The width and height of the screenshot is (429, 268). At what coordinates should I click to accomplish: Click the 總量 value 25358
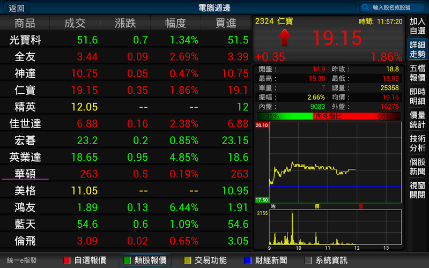[x=390, y=88]
